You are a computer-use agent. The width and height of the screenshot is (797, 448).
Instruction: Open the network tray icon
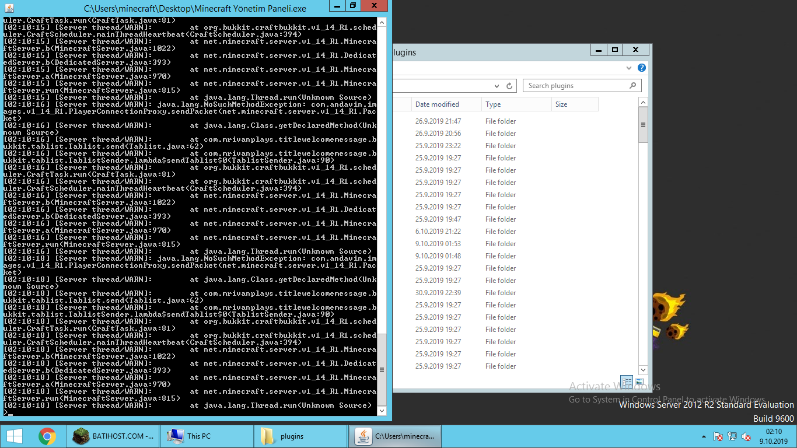click(732, 436)
